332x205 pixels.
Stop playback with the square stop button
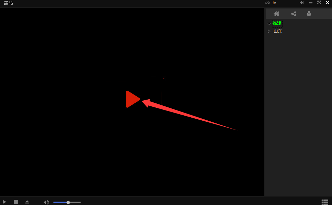(16, 202)
